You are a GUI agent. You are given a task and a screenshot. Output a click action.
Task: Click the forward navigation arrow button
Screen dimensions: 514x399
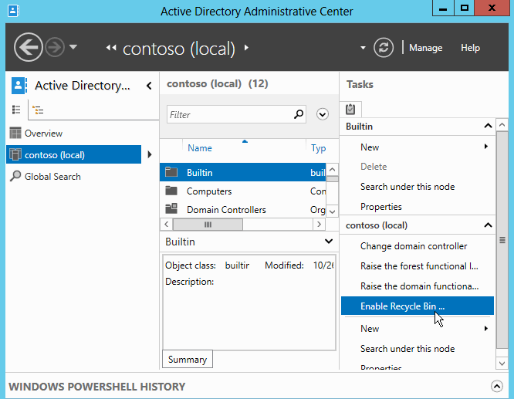[x=55, y=48]
